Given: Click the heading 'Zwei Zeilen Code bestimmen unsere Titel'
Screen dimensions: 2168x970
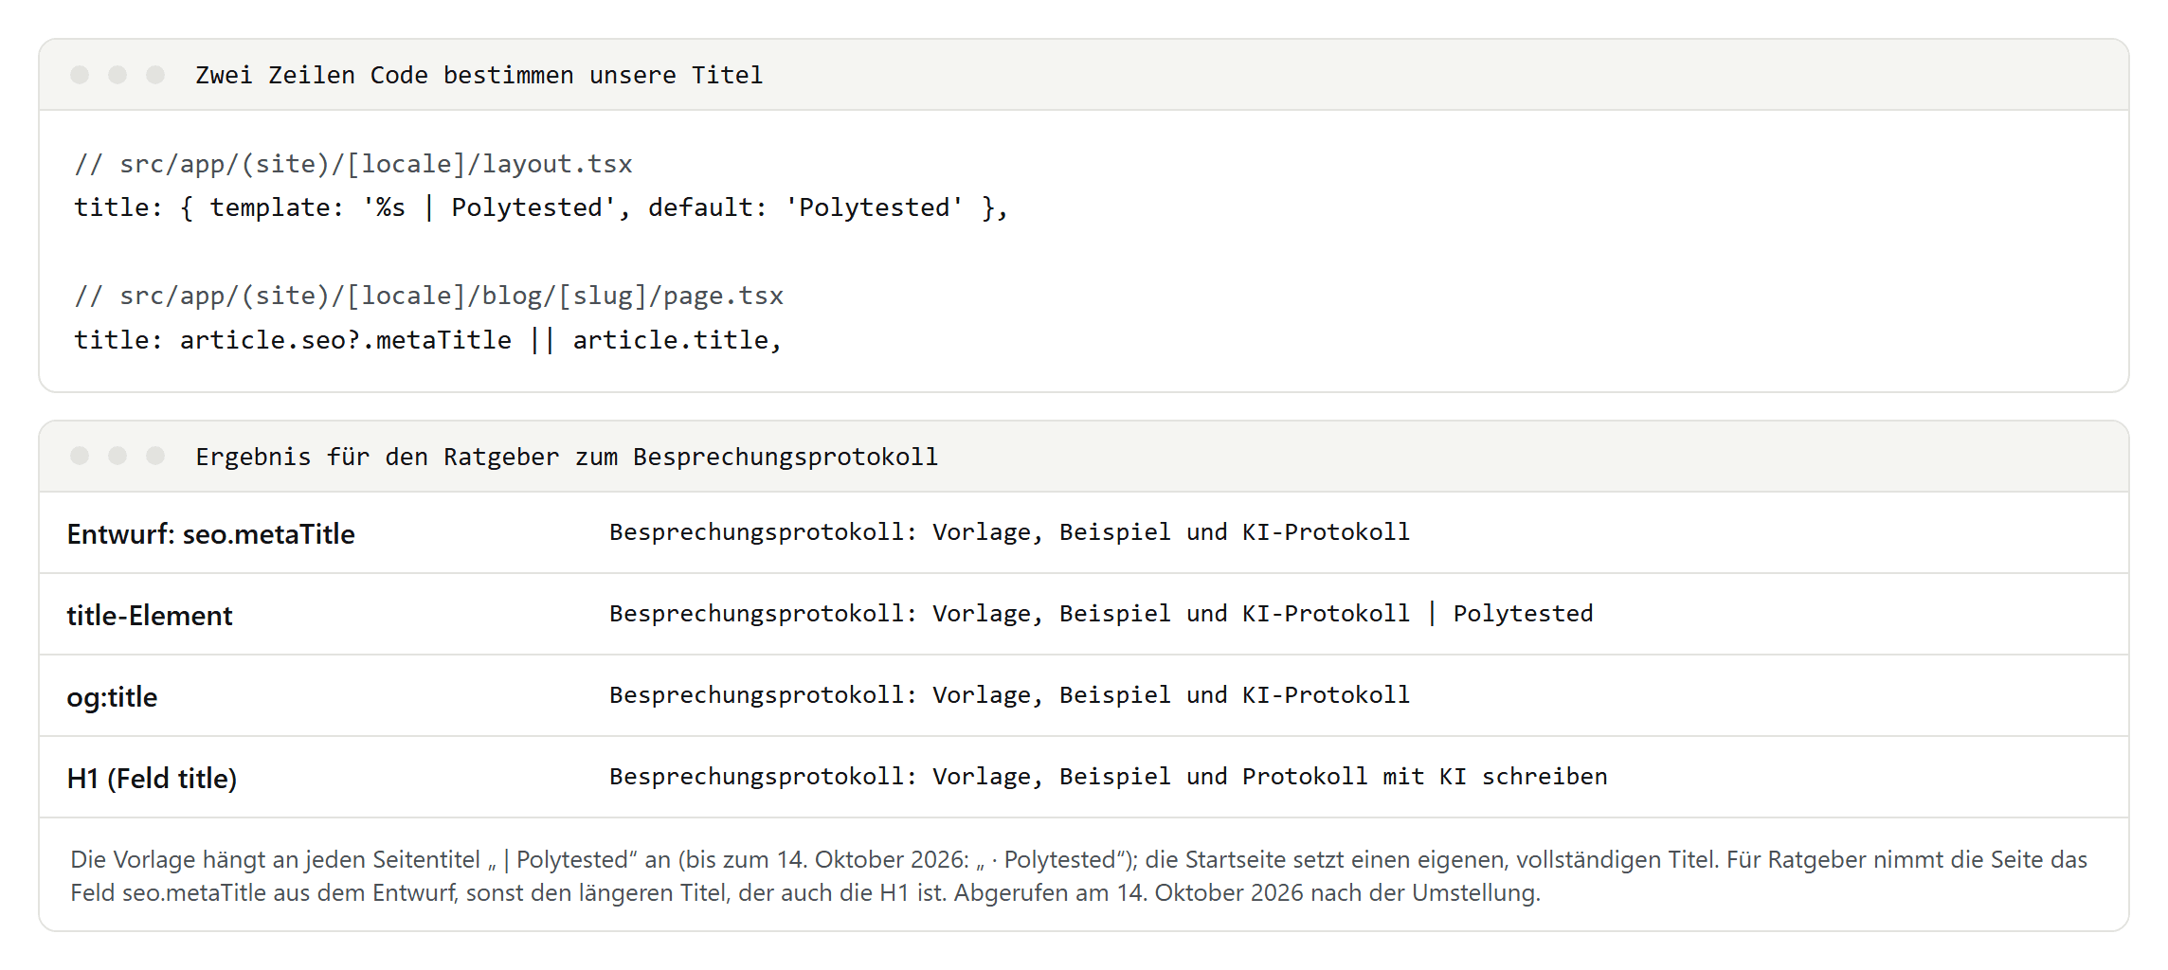Looking at the screenshot, I should coord(479,75).
